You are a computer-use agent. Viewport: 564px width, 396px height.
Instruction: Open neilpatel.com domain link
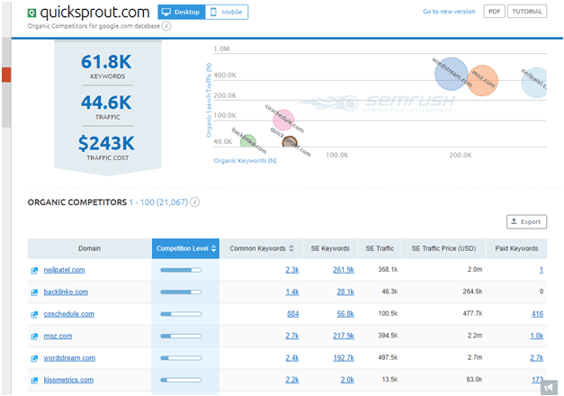[x=65, y=270]
